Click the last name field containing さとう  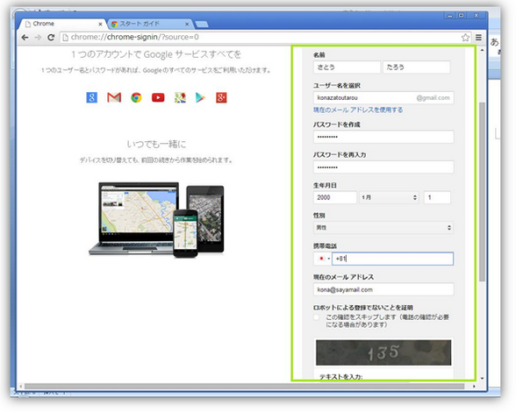347,67
